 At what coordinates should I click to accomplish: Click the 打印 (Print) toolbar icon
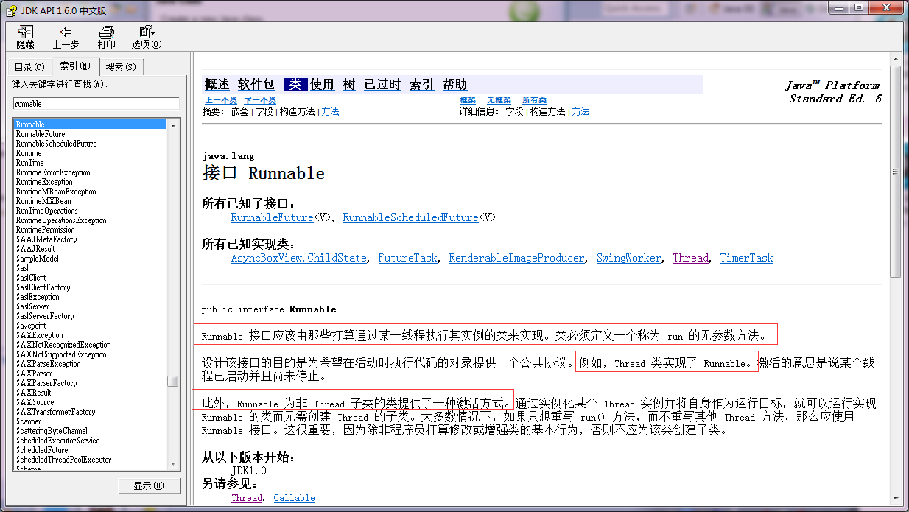(107, 37)
